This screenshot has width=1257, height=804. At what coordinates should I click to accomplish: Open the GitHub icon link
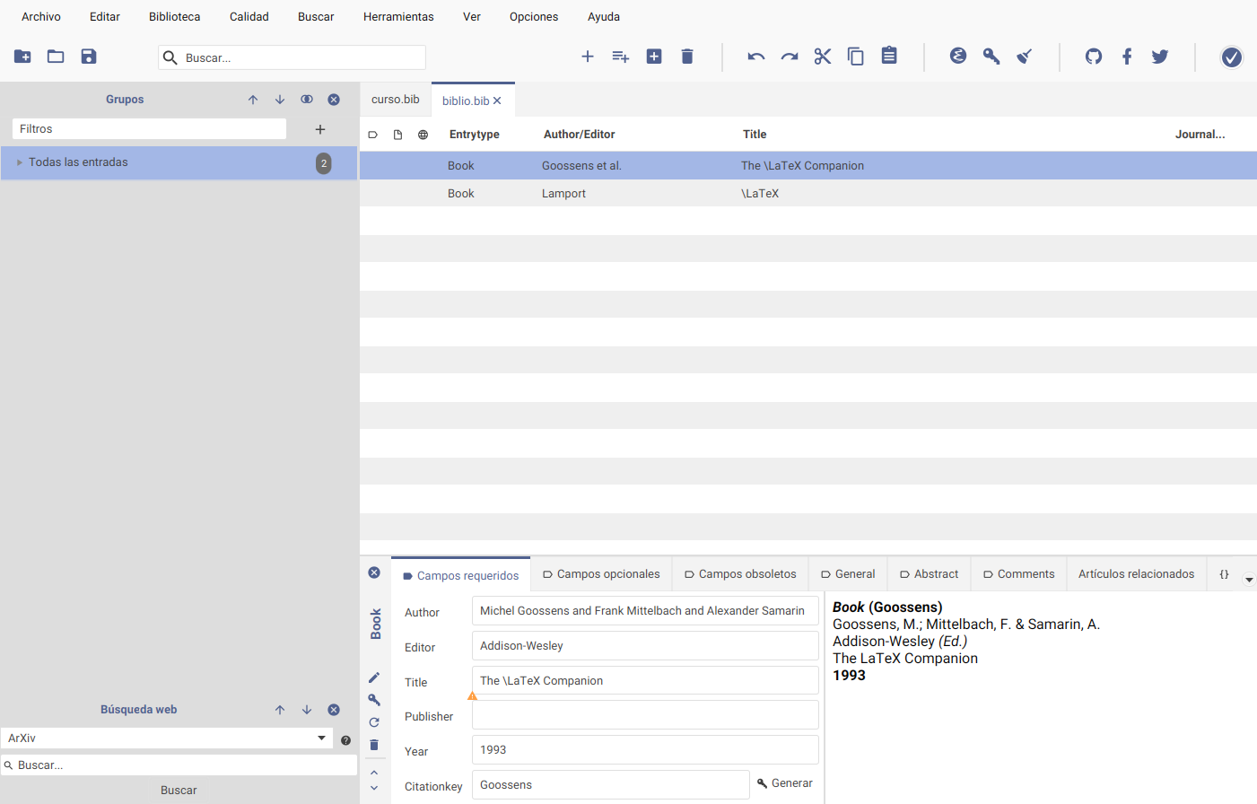1094,57
